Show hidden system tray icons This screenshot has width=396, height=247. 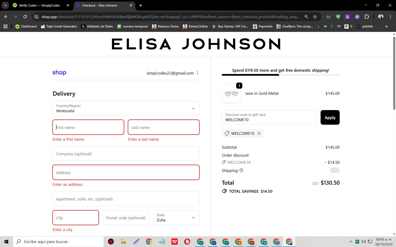(351, 241)
